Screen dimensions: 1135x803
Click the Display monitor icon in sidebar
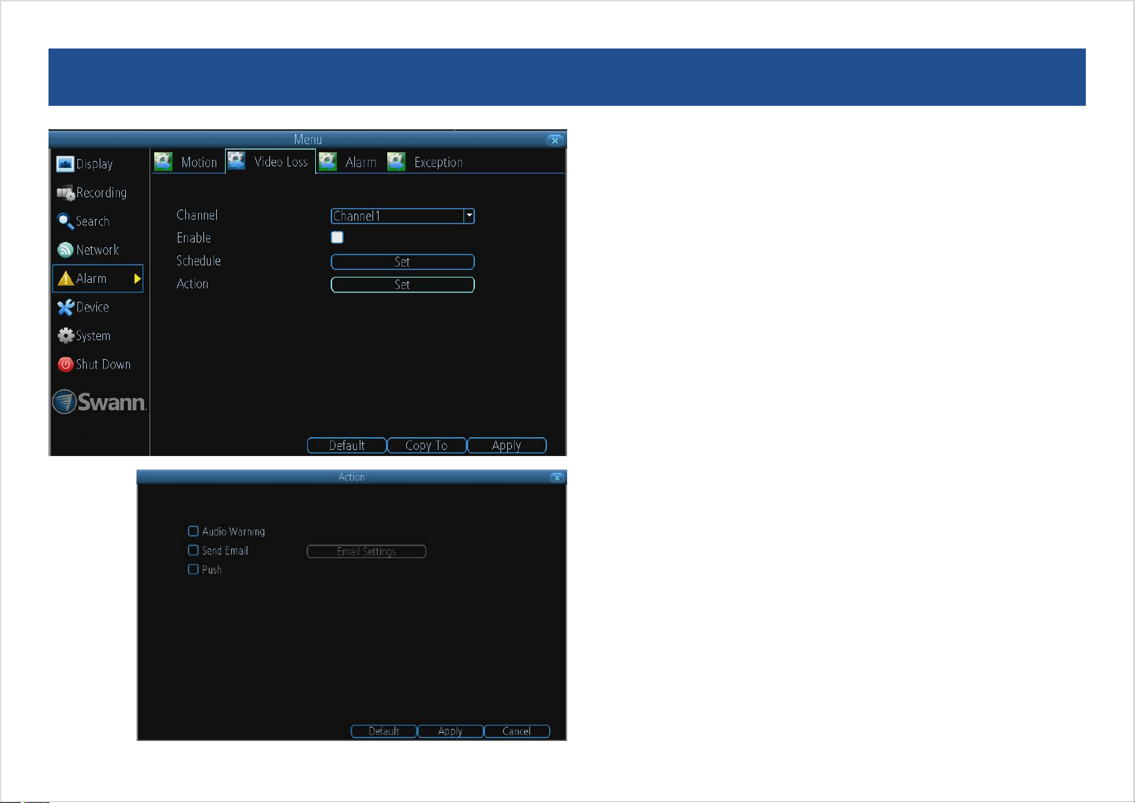[x=65, y=164]
